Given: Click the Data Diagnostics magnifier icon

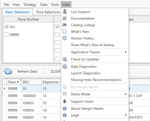Looking at the screenshot, I should click(65, 66).
